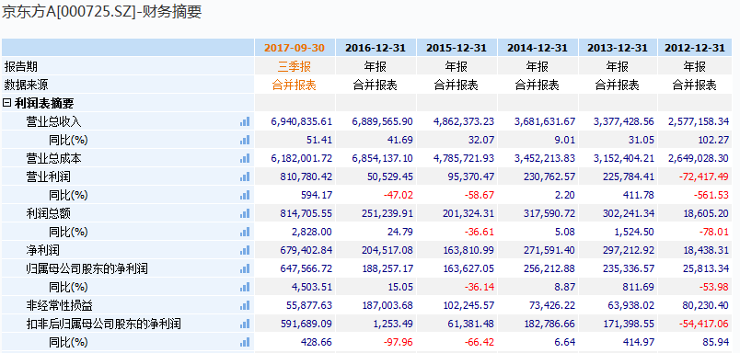Screen dimensions: 740x353
Task: Click the 归属母公司股东的净利润 row label
Action: (87, 268)
